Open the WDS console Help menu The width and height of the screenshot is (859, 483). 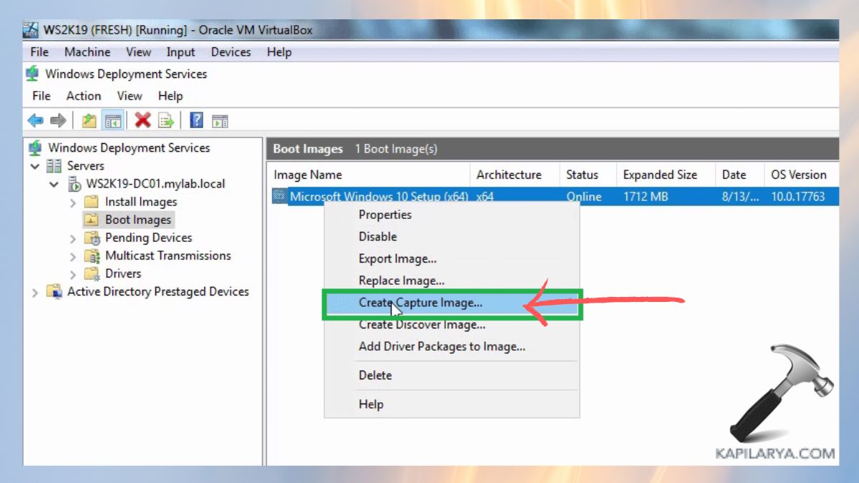coord(170,95)
